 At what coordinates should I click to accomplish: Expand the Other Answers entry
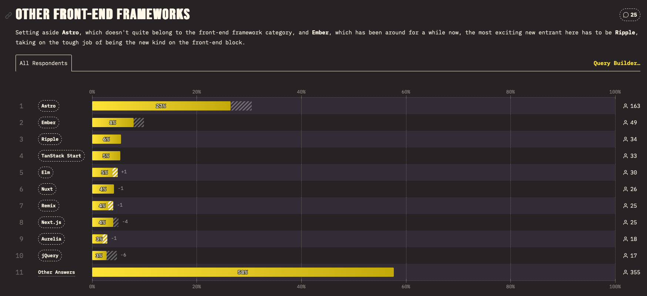(56, 272)
